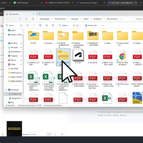Switch to the WhatsApp browser tab
This screenshot has width=143, height=143.
(27, 3)
